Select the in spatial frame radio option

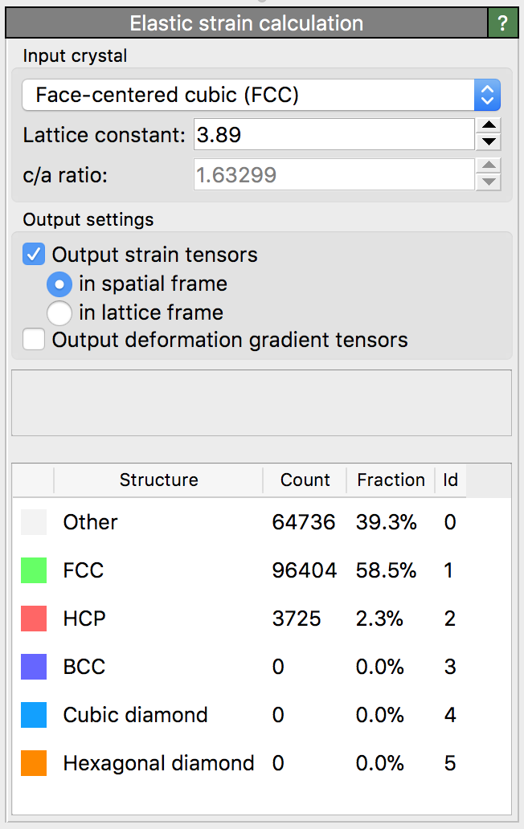(59, 284)
